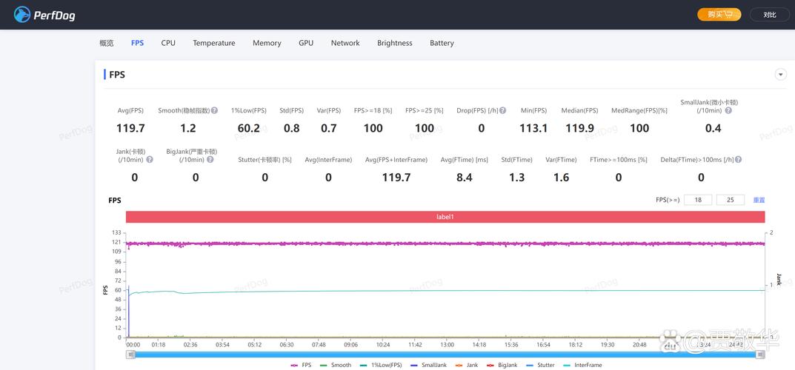The width and height of the screenshot is (795, 370).
Task: Click the left handle of timeline range slider
Action: [x=131, y=354]
